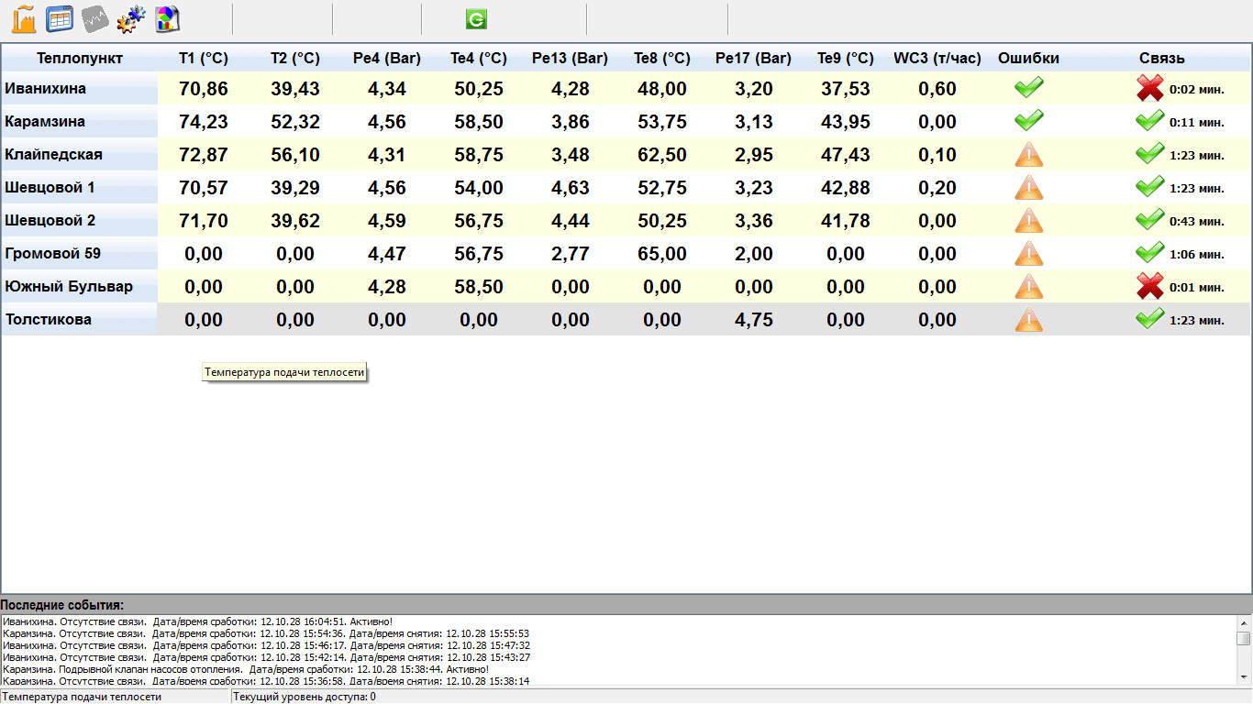Click the grayed-out trend graph icon
Screen dimensions: 1253x704
[x=95, y=18]
